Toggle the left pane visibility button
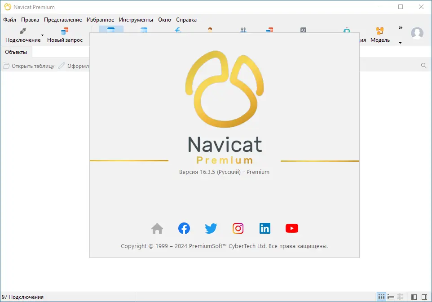This screenshot has width=432, height=302. point(414,297)
